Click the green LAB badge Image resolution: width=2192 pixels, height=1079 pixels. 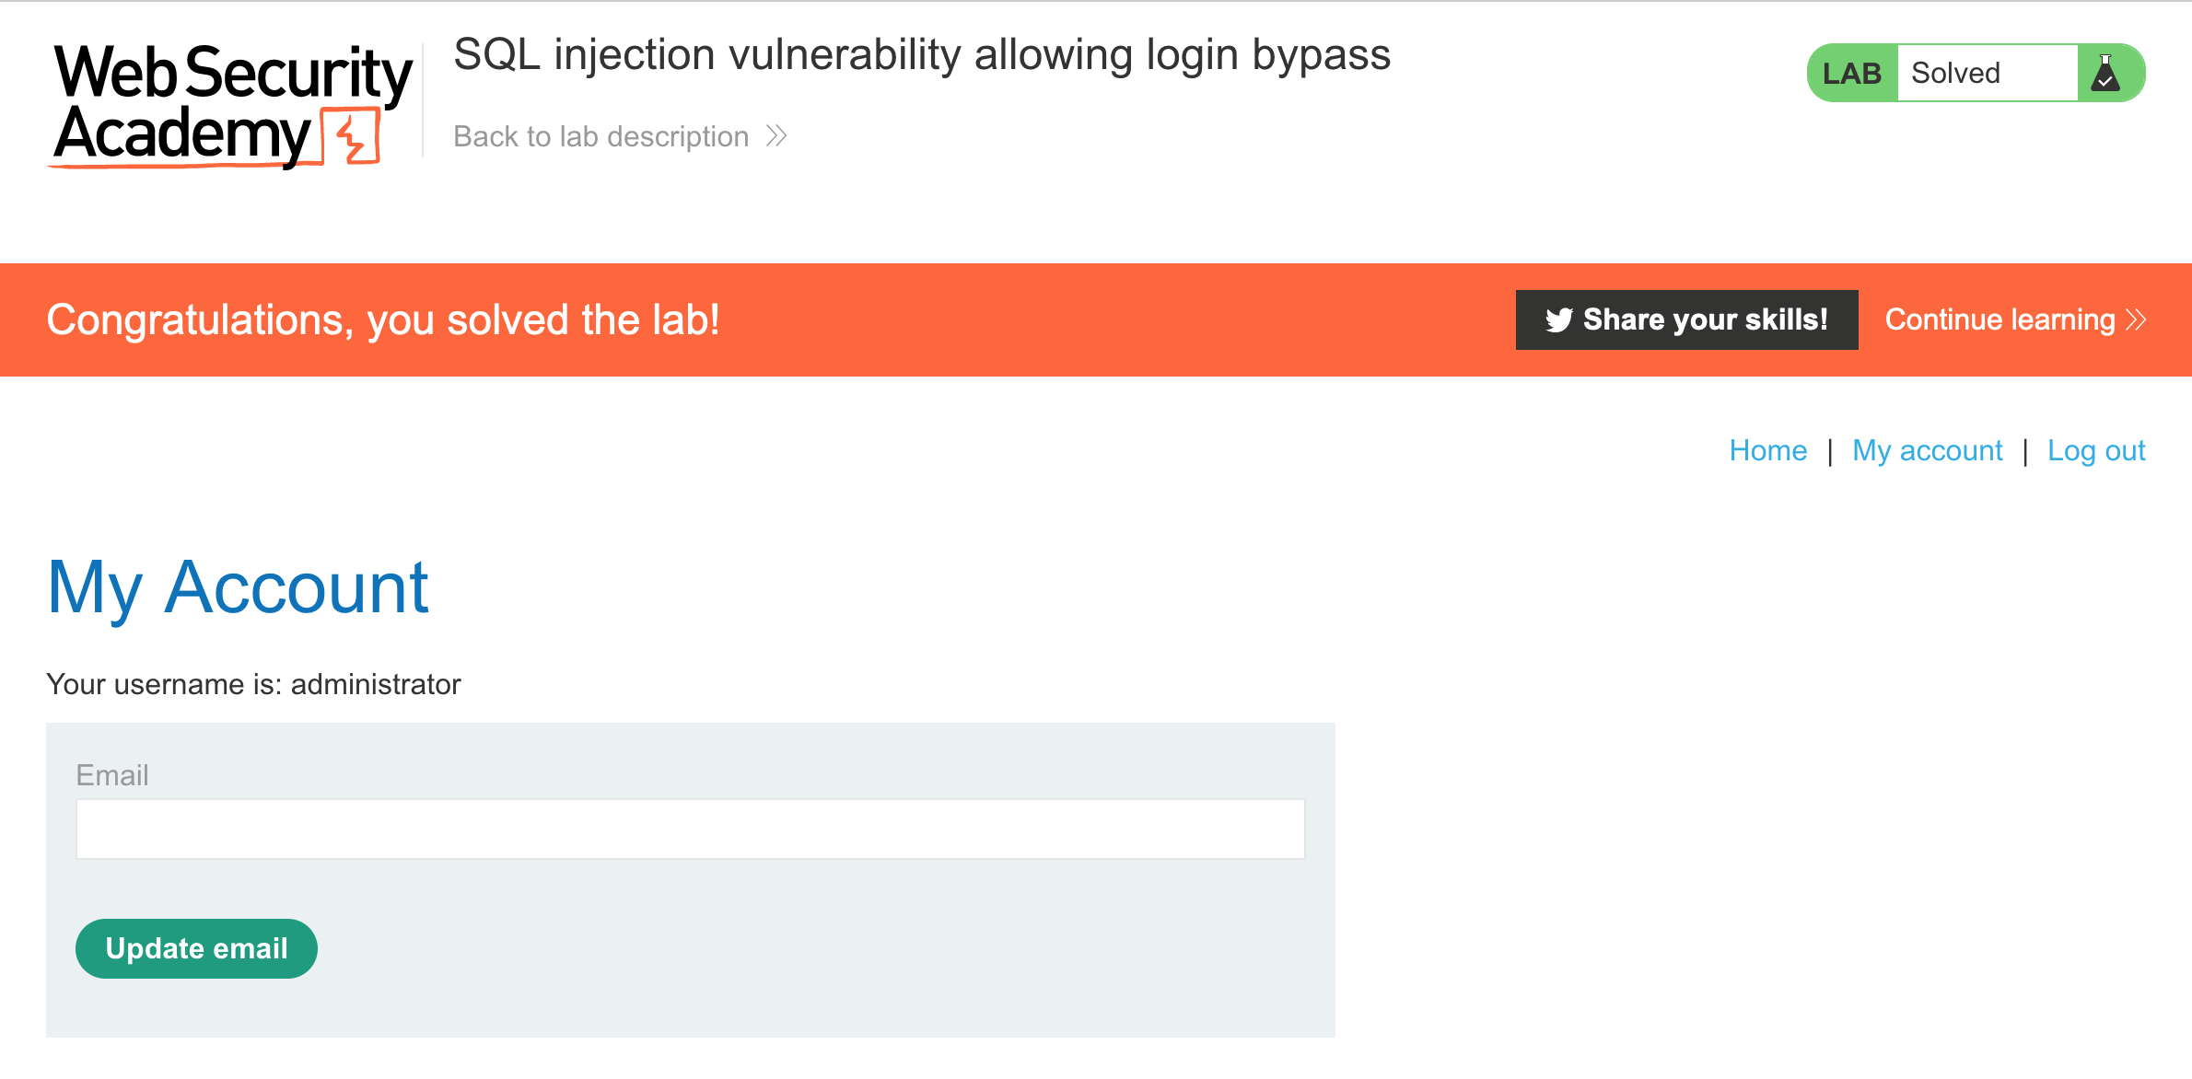pos(1852,73)
